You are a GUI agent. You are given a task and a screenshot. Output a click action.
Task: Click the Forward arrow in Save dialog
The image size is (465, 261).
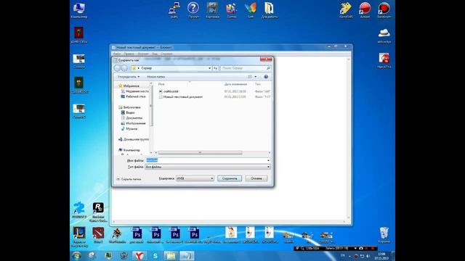124,68
